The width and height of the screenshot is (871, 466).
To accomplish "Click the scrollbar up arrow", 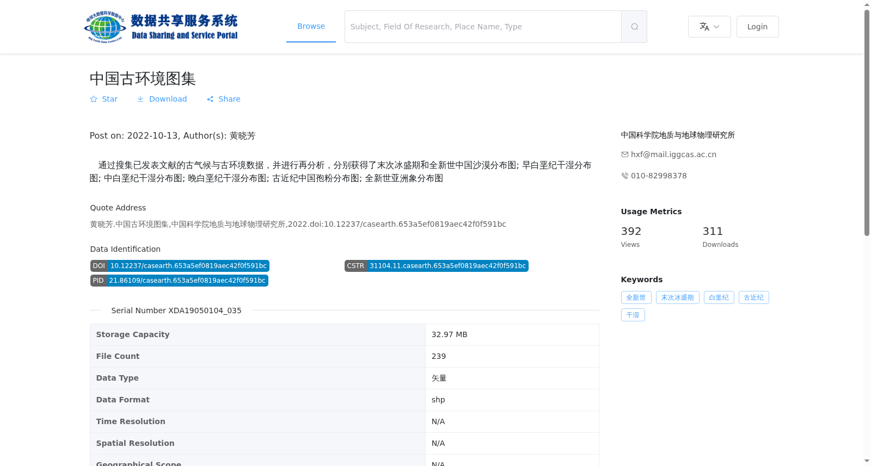I will pos(867,4).
